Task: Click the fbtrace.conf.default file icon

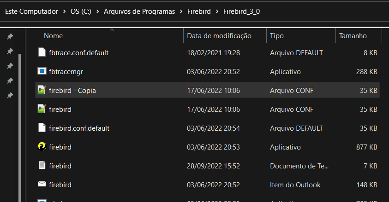Action: pos(42,52)
